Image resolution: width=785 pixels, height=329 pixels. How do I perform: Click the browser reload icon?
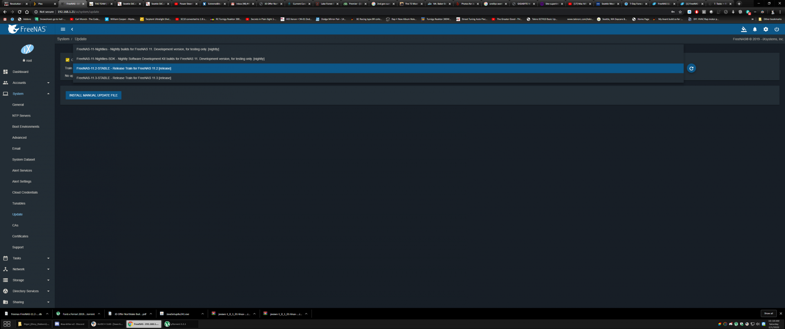pyautogui.click(x=19, y=12)
